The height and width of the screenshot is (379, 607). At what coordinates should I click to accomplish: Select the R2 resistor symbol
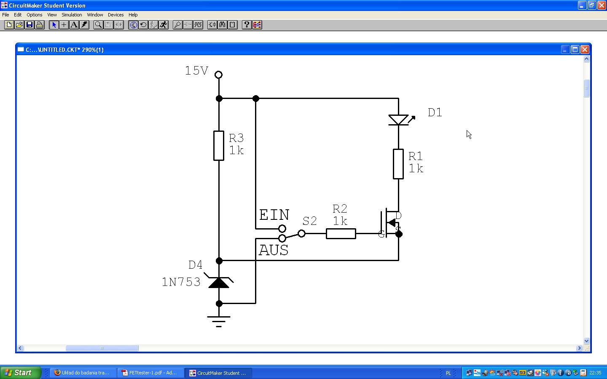[341, 233]
